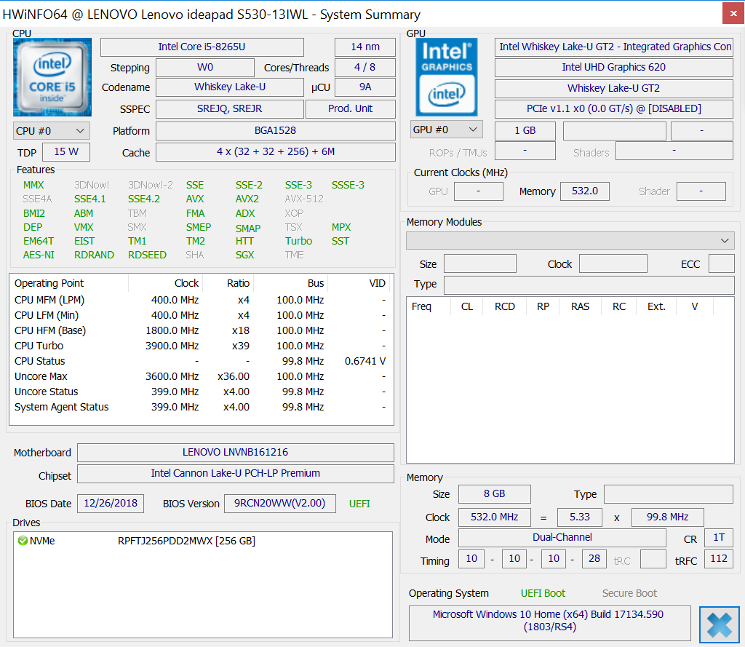
Task: Click the Turbo feature label
Action: click(x=298, y=241)
